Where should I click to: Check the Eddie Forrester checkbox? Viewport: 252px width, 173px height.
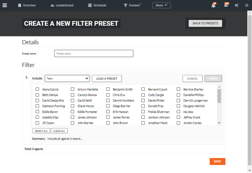(72, 112)
